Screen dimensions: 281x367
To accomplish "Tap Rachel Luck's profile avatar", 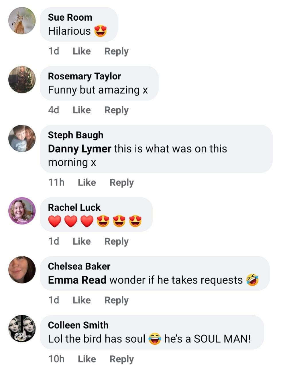I will tap(22, 211).
